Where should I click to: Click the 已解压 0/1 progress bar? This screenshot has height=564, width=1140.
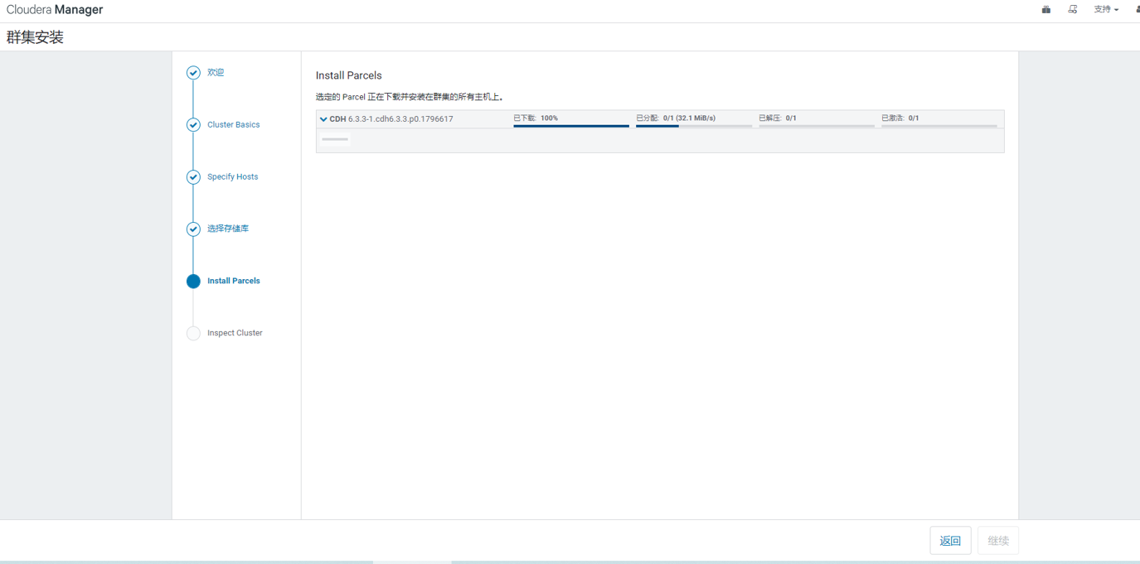coord(817,126)
